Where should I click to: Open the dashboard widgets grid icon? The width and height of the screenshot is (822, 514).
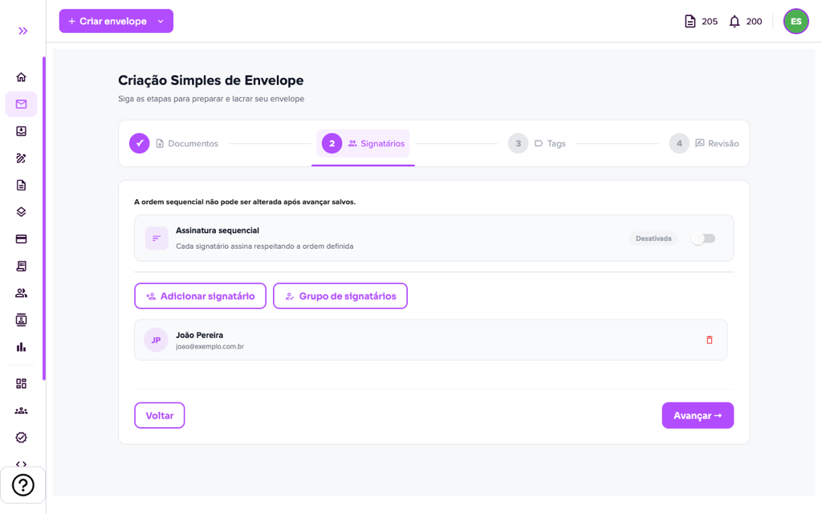(21, 384)
